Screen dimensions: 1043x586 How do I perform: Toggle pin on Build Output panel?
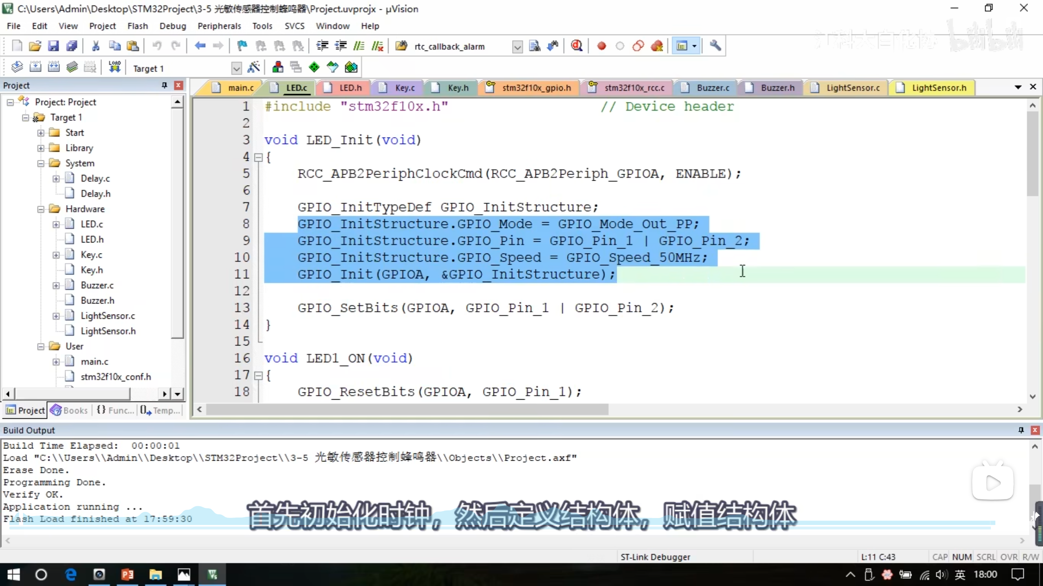1021,430
